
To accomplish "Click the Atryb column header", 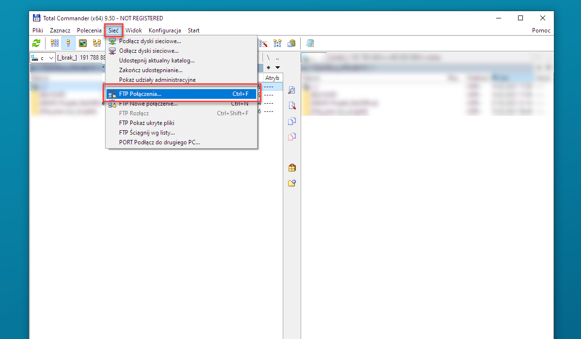I will (272, 78).
